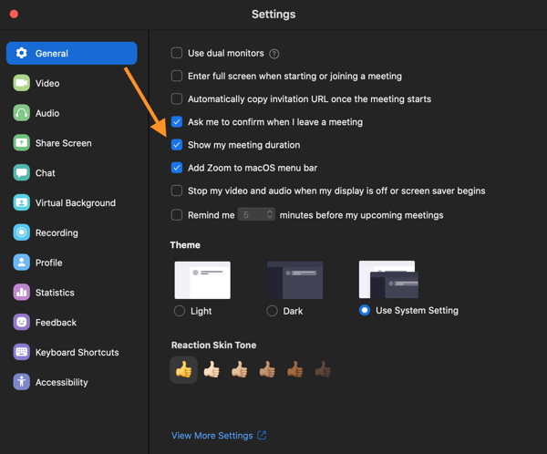Screen dimensions: 547x454
Task: Click the Dark theme preview thumbnail
Action: tap(294, 280)
